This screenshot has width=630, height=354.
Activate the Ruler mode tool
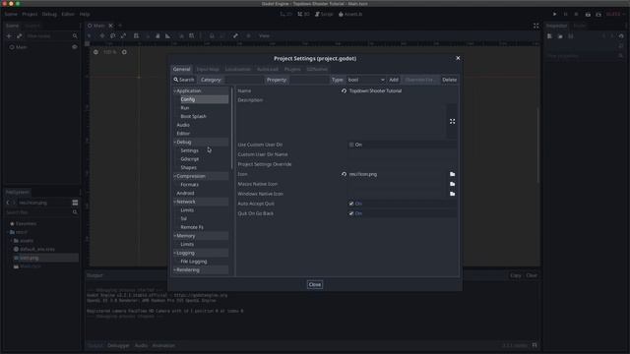click(x=168, y=35)
